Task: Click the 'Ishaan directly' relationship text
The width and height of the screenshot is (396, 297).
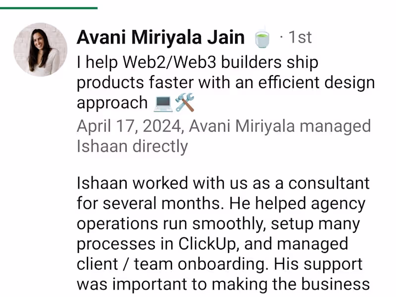Action: (132, 146)
